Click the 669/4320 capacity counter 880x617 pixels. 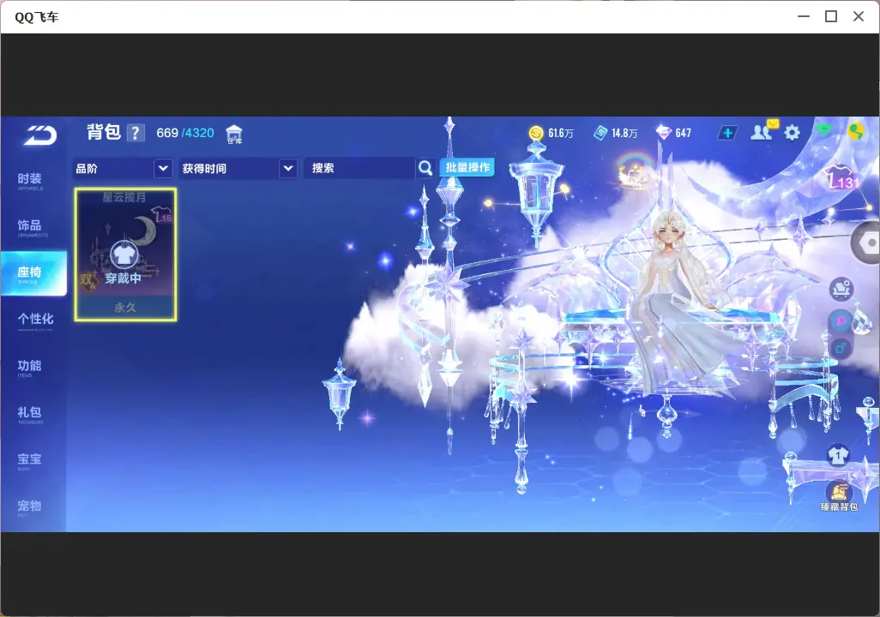coord(185,133)
